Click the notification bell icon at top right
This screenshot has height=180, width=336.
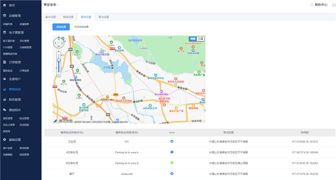coord(333,4)
